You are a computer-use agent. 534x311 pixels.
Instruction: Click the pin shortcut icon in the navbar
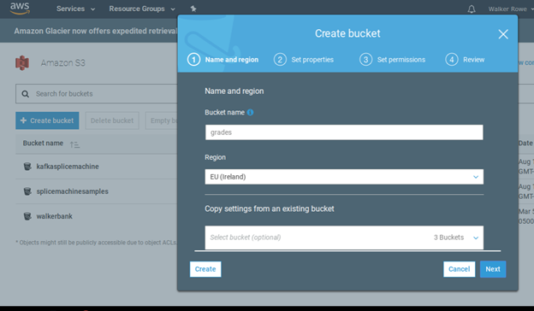(193, 9)
